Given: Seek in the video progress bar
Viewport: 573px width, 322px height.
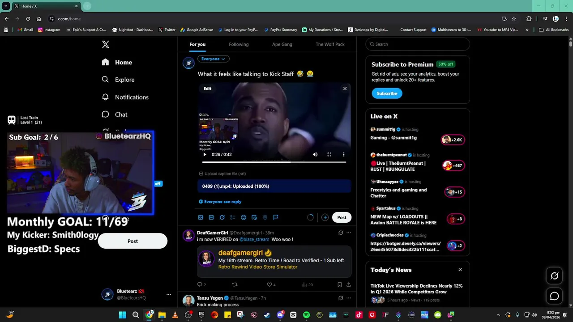Looking at the screenshot, I should pyautogui.click(x=274, y=162).
